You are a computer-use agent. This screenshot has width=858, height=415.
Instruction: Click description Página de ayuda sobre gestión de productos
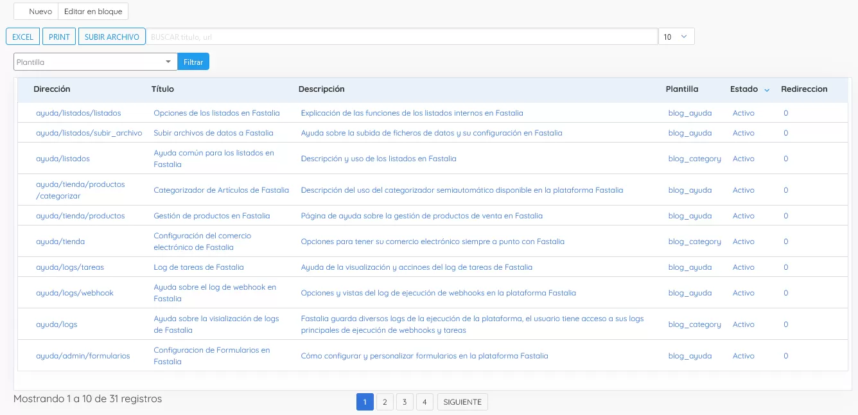pos(421,216)
